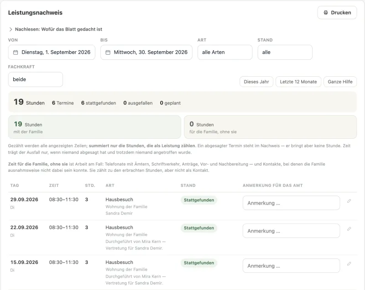365x290 pixels.
Task: Click the date 15.09.2026
Action: coord(24,263)
